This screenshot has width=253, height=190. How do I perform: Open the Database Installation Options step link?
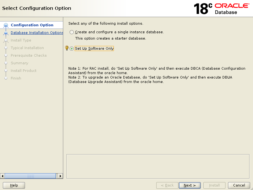click(x=37, y=33)
